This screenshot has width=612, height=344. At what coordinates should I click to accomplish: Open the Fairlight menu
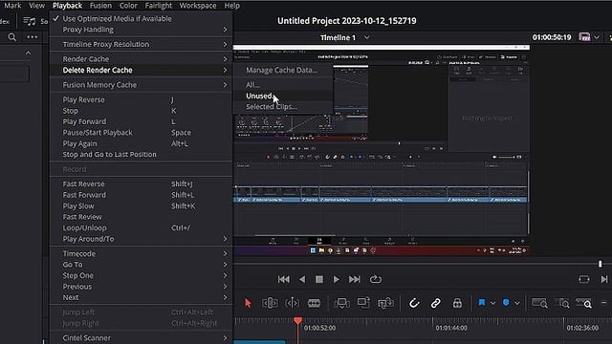point(158,6)
